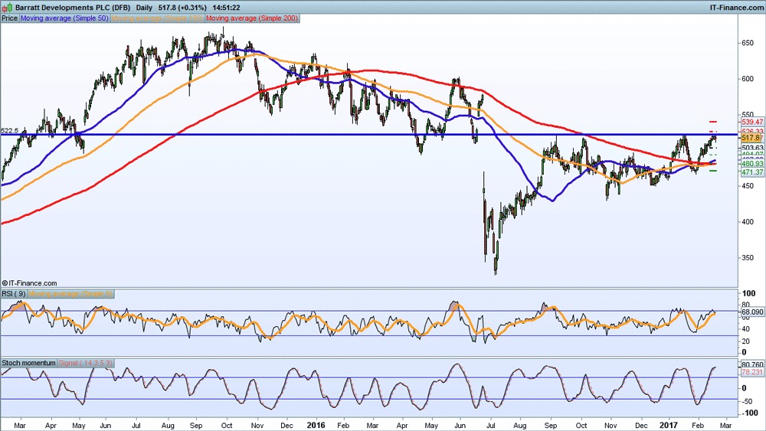Click the 650 price axis label
The image size is (766, 431).
pos(748,43)
